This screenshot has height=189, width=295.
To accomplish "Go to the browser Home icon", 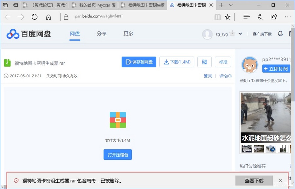I will coord(49,17).
